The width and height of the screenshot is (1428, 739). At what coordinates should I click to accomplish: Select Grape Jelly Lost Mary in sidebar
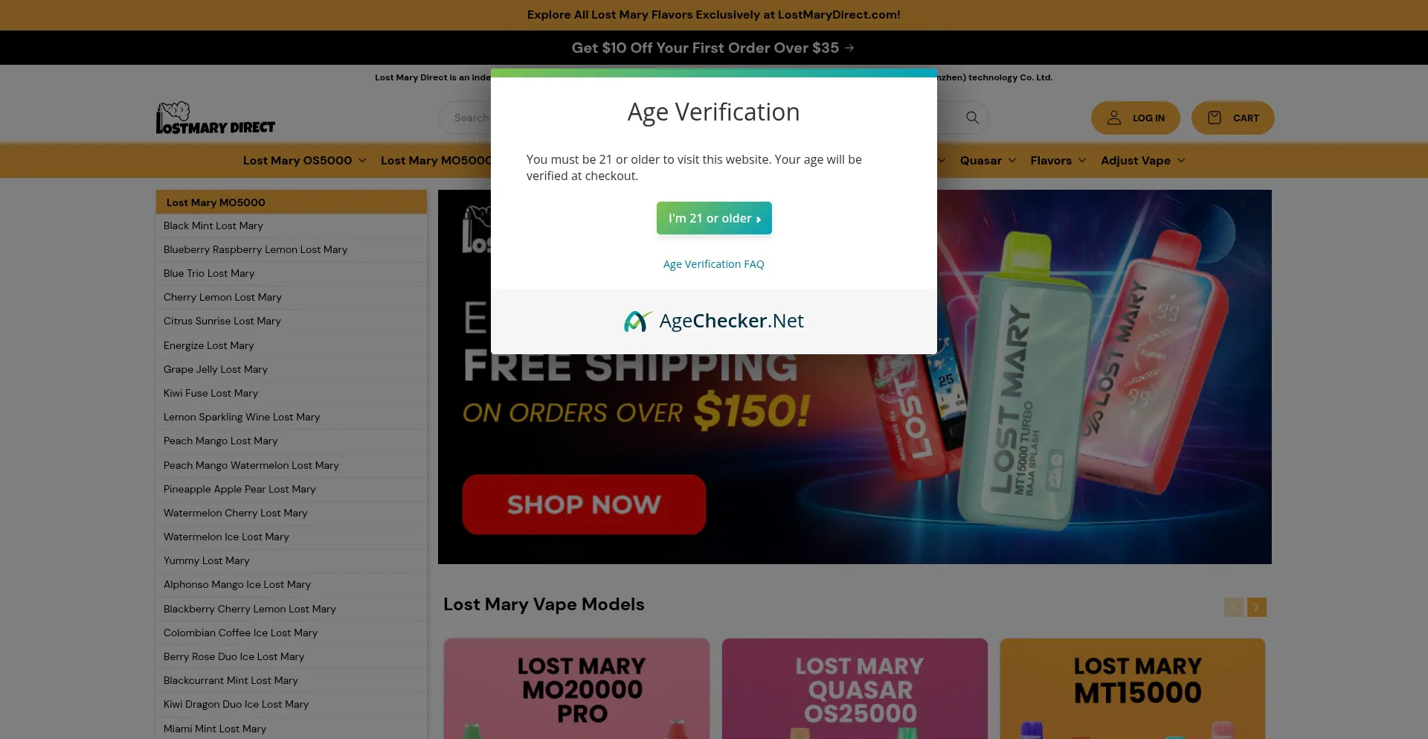coord(216,369)
